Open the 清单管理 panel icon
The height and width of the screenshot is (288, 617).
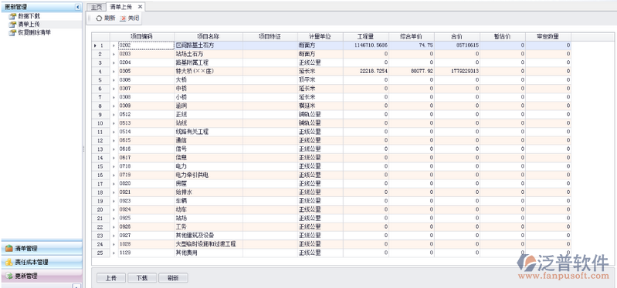tap(8, 248)
